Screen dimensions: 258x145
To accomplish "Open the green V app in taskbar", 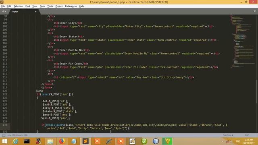I will (167, 141).
